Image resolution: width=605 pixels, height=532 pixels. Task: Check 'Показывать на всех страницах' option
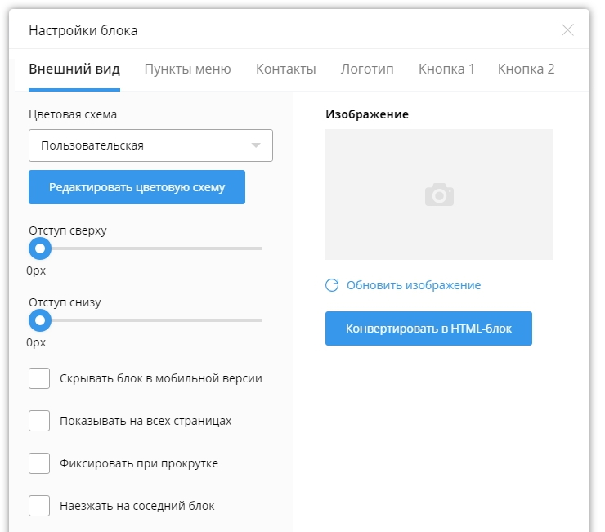[39, 421]
